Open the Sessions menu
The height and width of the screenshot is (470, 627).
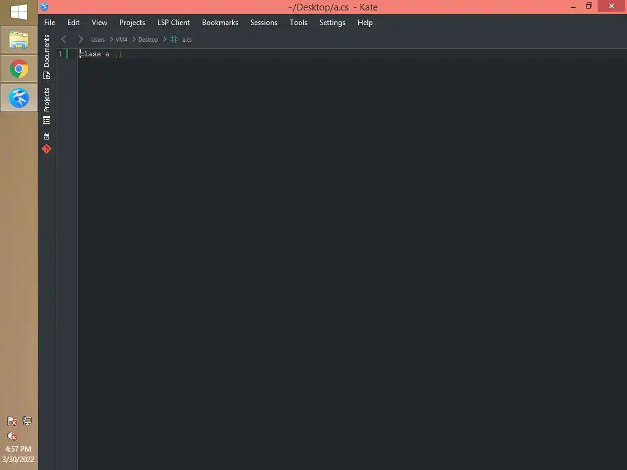tap(263, 23)
